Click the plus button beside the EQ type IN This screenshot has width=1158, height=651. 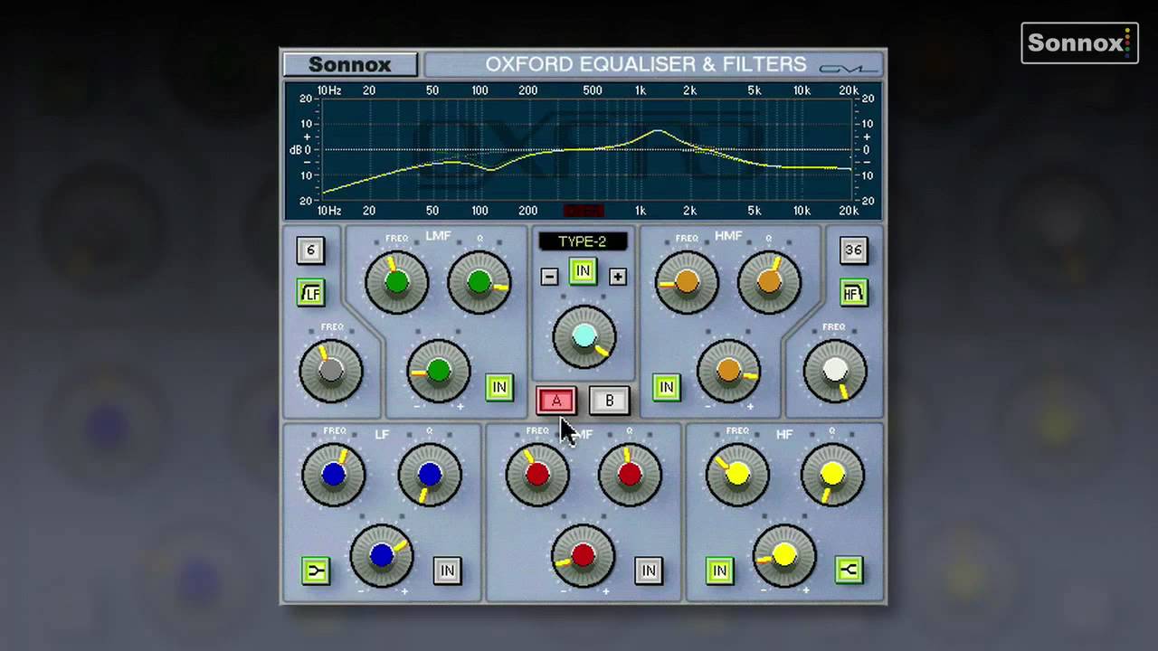(617, 277)
